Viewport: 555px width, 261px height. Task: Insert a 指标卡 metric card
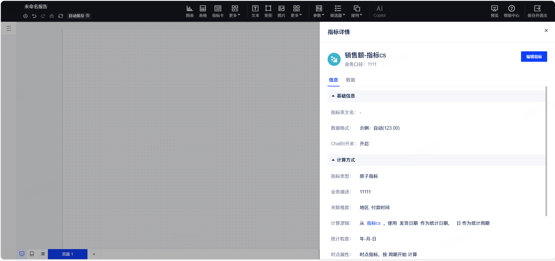218,11
